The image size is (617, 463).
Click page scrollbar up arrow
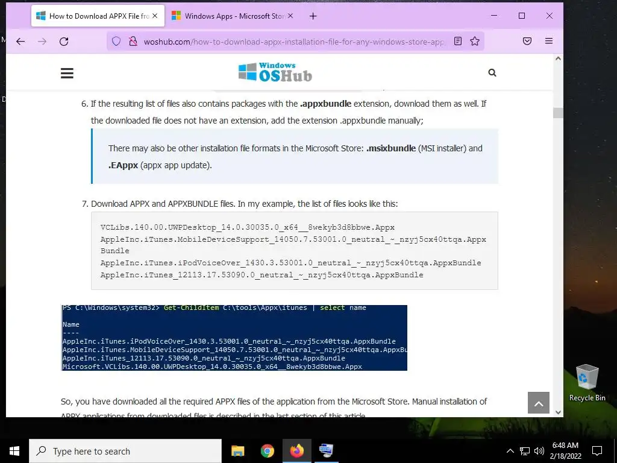click(x=558, y=58)
